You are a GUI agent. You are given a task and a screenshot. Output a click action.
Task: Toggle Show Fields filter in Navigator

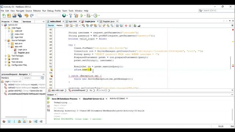point(9,121)
